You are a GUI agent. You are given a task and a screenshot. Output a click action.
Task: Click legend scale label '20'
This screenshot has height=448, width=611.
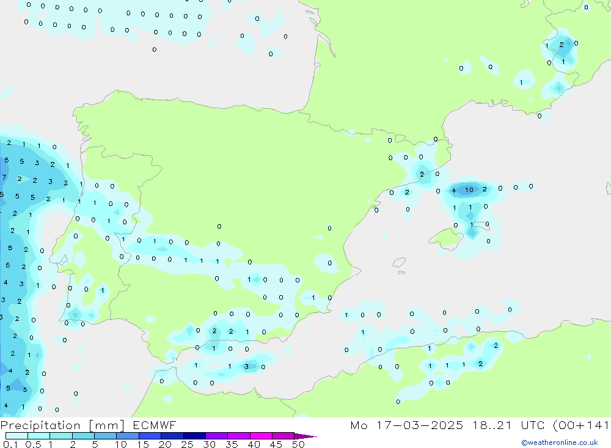point(165,444)
